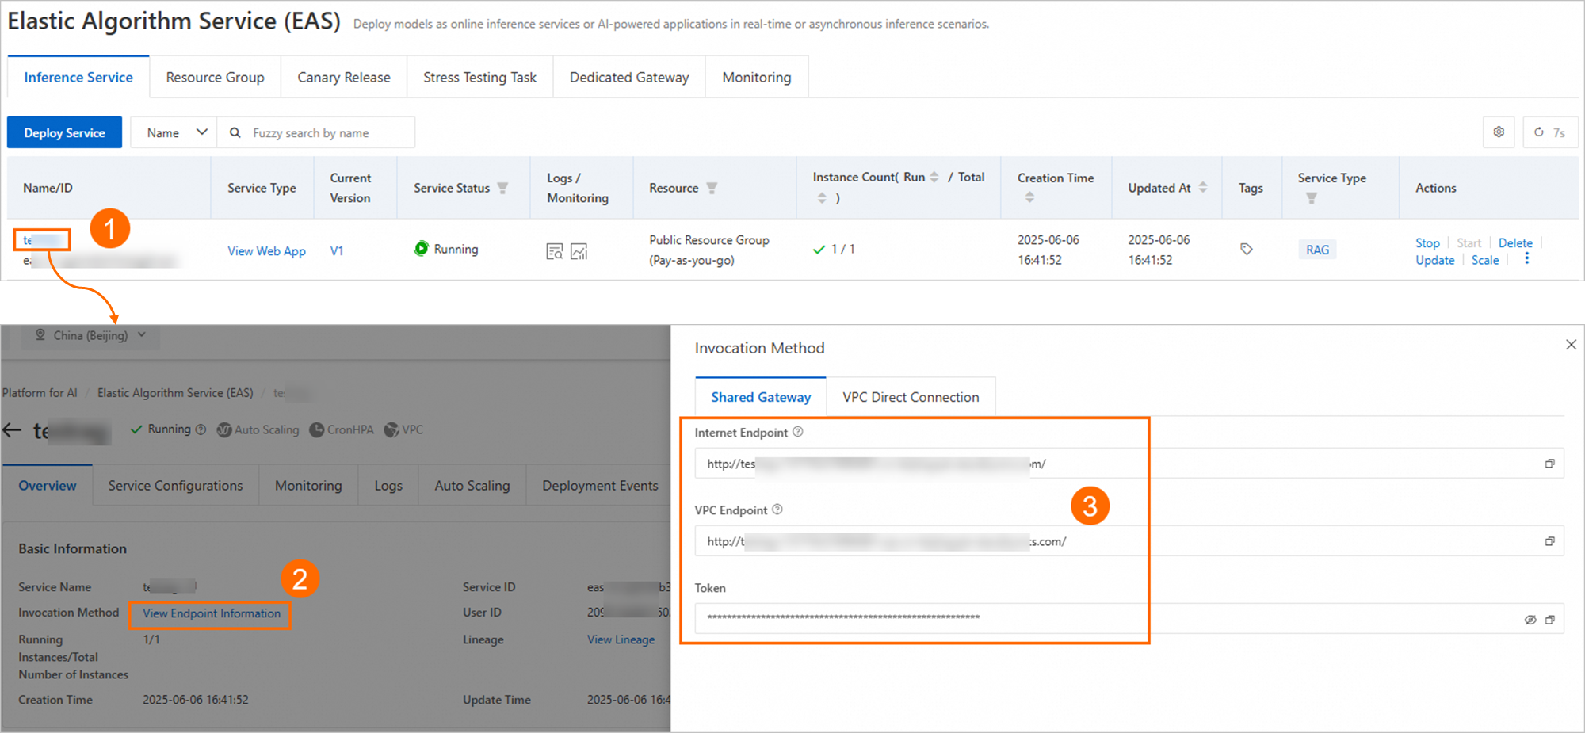Open the Logs detail tab

click(x=388, y=486)
